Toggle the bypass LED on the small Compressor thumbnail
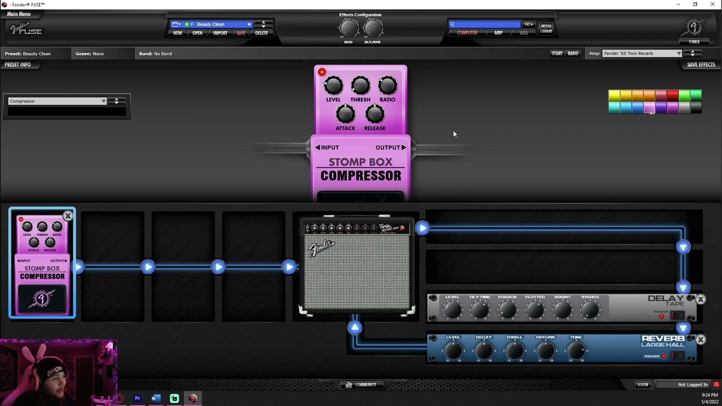The height and width of the screenshot is (406, 722). coord(21,219)
